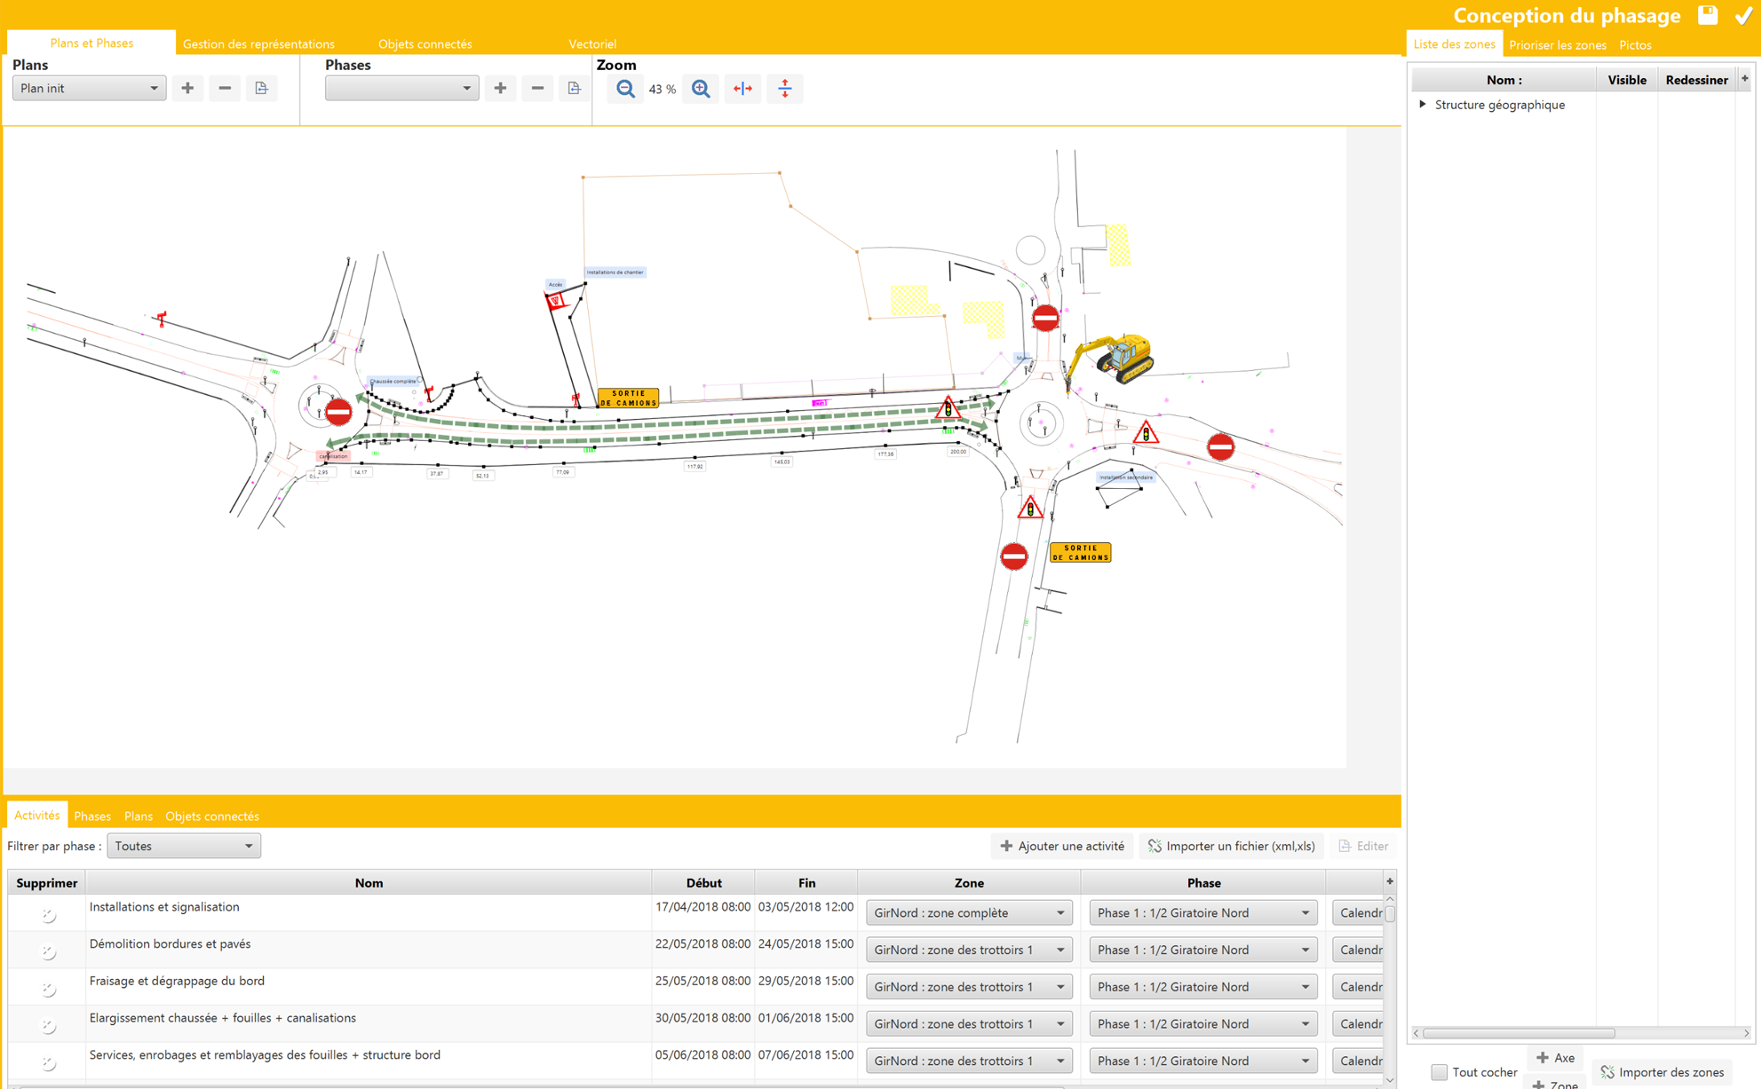Image resolution: width=1762 pixels, height=1089 pixels.
Task: Click Importer des zones button
Action: (x=1663, y=1072)
